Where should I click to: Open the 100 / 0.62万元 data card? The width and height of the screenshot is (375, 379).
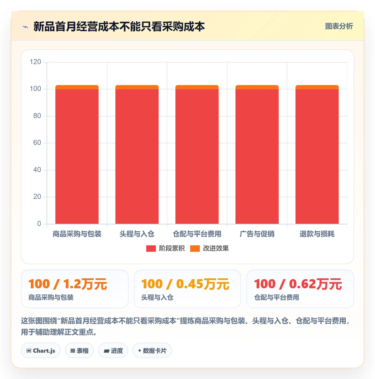point(300,289)
